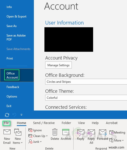This screenshot has width=127, height=150.
Task: Open the Folder ribbon tab
Action: click(66, 123)
